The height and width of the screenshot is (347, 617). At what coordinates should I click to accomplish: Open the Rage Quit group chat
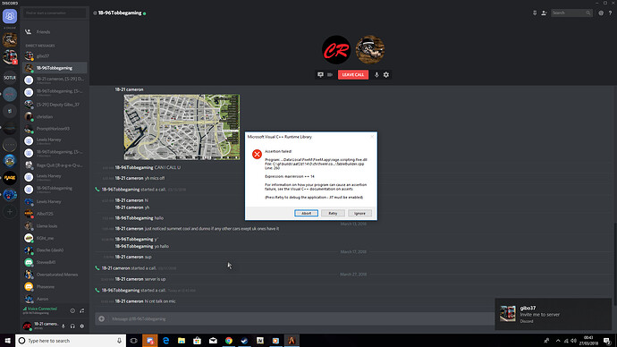(x=55, y=165)
